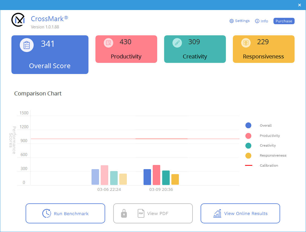Screen dimensions: 306x232
Task: Click the creativity value 309
Action: coord(194,42)
